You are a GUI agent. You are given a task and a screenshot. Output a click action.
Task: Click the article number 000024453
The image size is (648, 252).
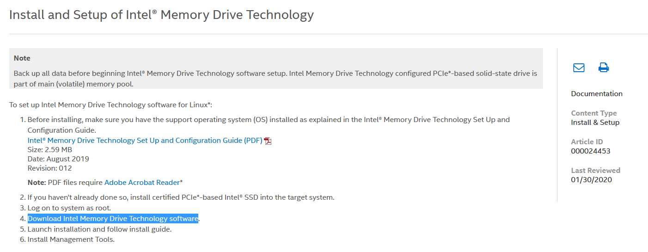tap(591, 151)
